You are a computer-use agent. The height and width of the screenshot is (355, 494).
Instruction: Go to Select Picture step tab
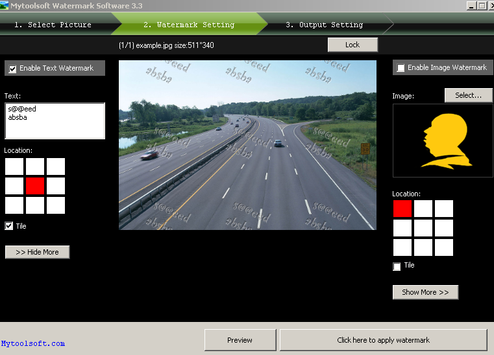pyautogui.click(x=53, y=25)
